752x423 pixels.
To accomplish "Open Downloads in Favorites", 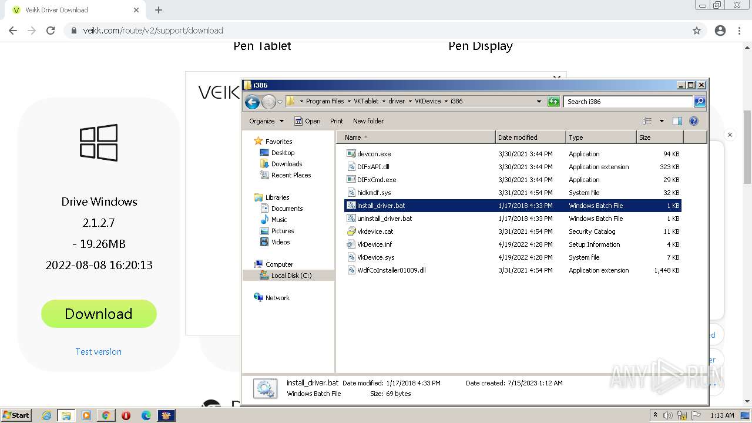I will click(x=287, y=164).
